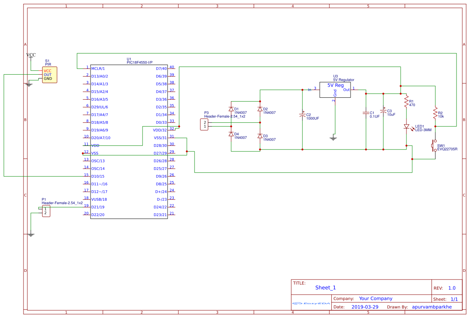Select the VCC power symbol
Screen dimensions: 470x318
31,55
